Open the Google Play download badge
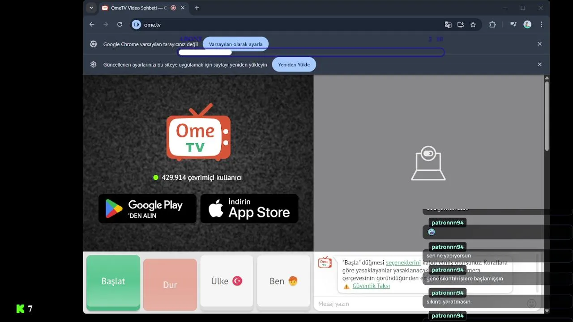 [x=147, y=209]
